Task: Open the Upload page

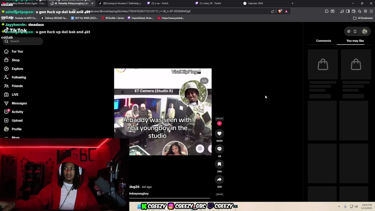Action: pyautogui.click(x=17, y=120)
